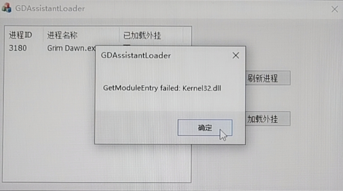
Task: Sort by the 已加载外挂 column header
Action: pyautogui.click(x=151, y=35)
